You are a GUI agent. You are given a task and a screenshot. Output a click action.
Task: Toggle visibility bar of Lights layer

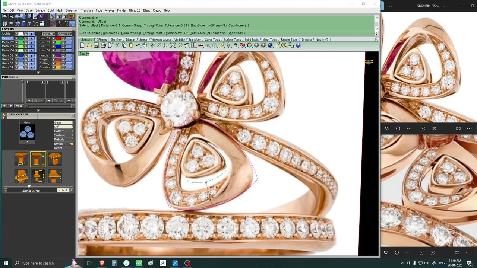[x=32, y=34]
